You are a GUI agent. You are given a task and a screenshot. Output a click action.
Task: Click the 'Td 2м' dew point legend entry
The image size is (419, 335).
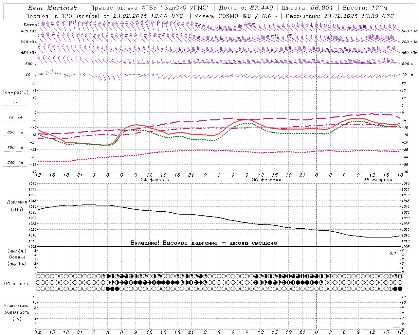point(15,117)
